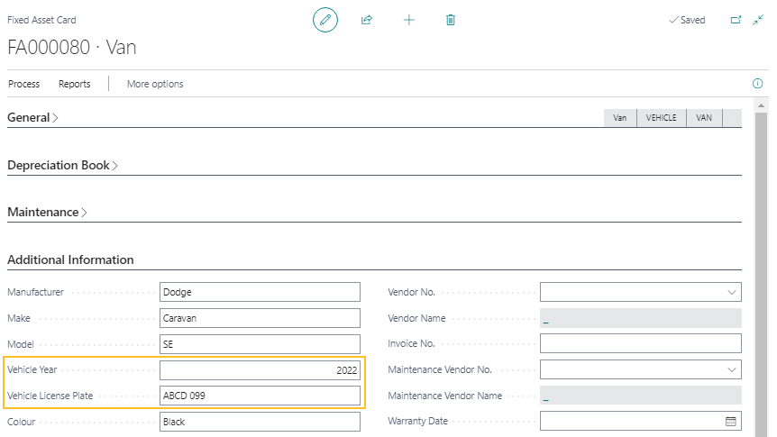Click the information circle icon
The width and height of the screenshot is (777, 437).
757,84
